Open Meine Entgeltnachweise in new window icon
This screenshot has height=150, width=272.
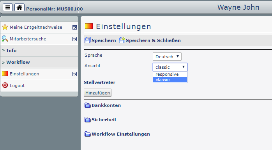pos(74,27)
